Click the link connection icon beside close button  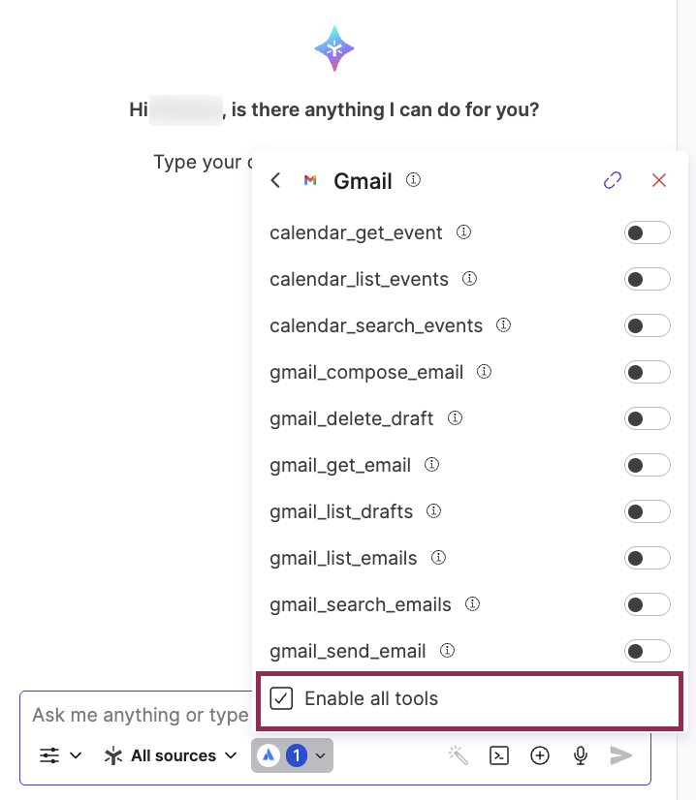612,180
